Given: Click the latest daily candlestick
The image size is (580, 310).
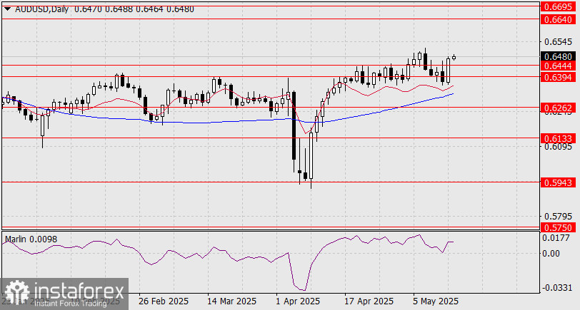Looking at the screenshot, I should [x=454, y=57].
